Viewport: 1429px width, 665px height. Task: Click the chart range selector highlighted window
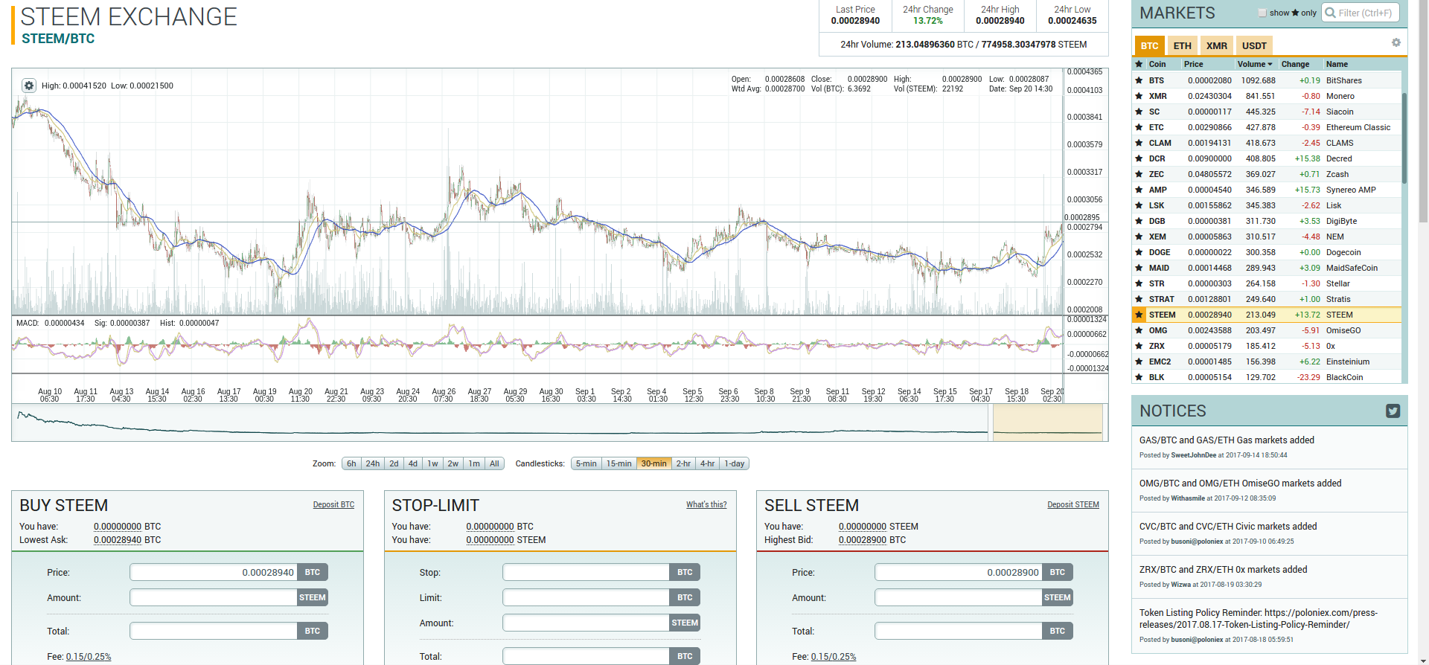click(x=1047, y=423)
